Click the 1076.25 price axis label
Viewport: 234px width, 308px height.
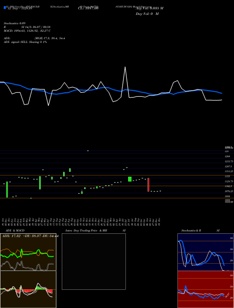[x=229, y=191]
